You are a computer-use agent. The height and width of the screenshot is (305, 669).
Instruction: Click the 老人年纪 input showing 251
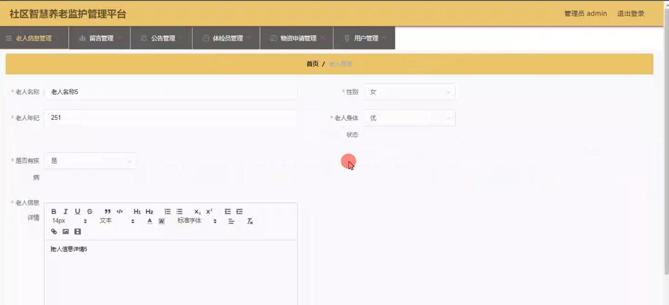[x=171, y=118]
